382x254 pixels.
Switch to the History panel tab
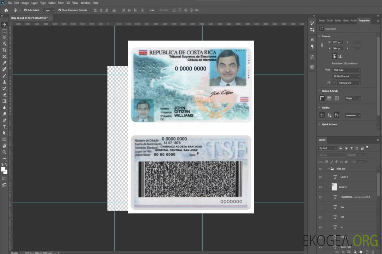click(x=346, y=20)
